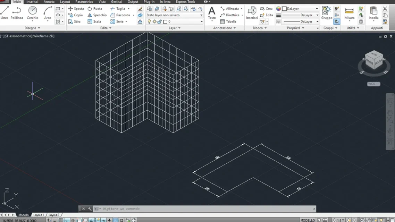Click the Scala scale tool
This screenshot has height=222, width=395.
[x=94, y=22]
